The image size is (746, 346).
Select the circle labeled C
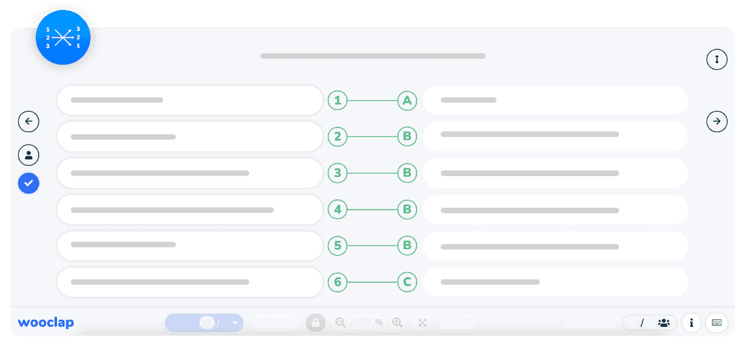coord(407,283)
